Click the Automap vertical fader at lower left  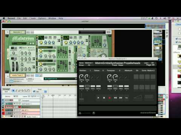click(x=81, y=96)
